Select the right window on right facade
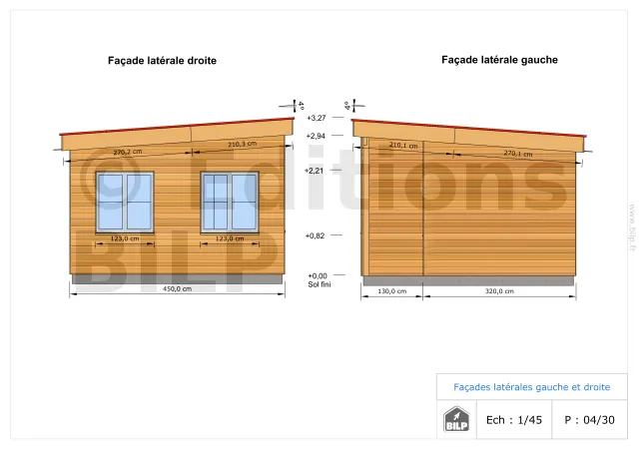This screenshot has height=452, width=639. tap(230, 203)
